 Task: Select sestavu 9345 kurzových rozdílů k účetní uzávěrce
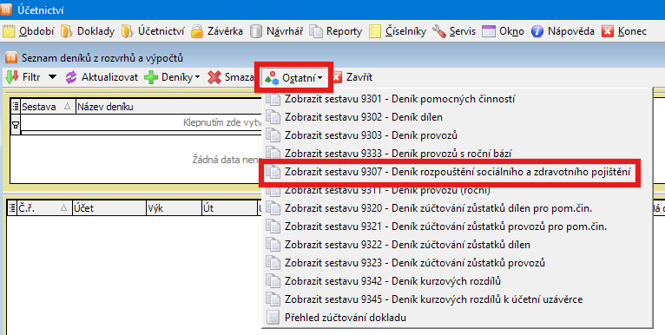(x=458, y=299)
